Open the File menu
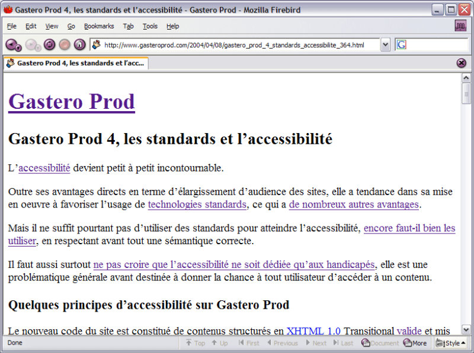 pos(11,26)
